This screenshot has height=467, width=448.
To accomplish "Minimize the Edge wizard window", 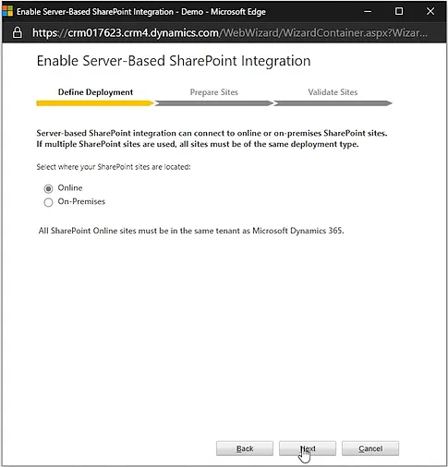I will pos(368,11).
